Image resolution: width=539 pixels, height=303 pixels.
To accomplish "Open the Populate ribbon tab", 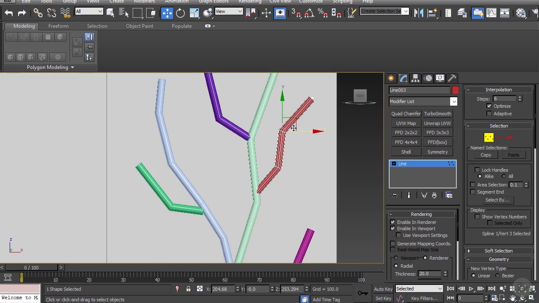I will (182, 26).
